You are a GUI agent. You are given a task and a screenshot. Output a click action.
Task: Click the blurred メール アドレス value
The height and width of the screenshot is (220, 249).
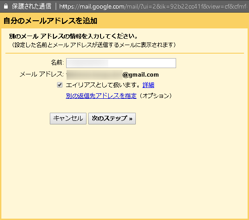click(95, 75)
